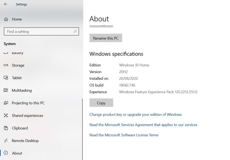Click the Version label
Viewport: 230px width, 160px height.
[x=95, y=72]
